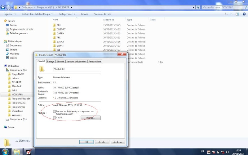This screenshot has height=155, width=248.
Task: Select Réseau in the navigation pane
Action: (x=11, y=127)
